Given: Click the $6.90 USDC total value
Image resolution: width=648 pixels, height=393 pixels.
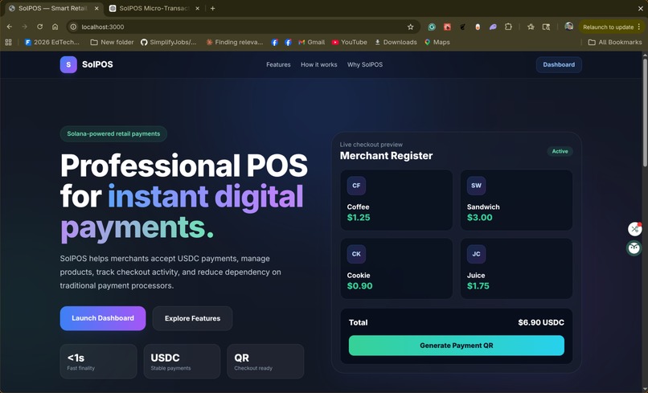Looking at the screenshot, I should tap(541, 322).
